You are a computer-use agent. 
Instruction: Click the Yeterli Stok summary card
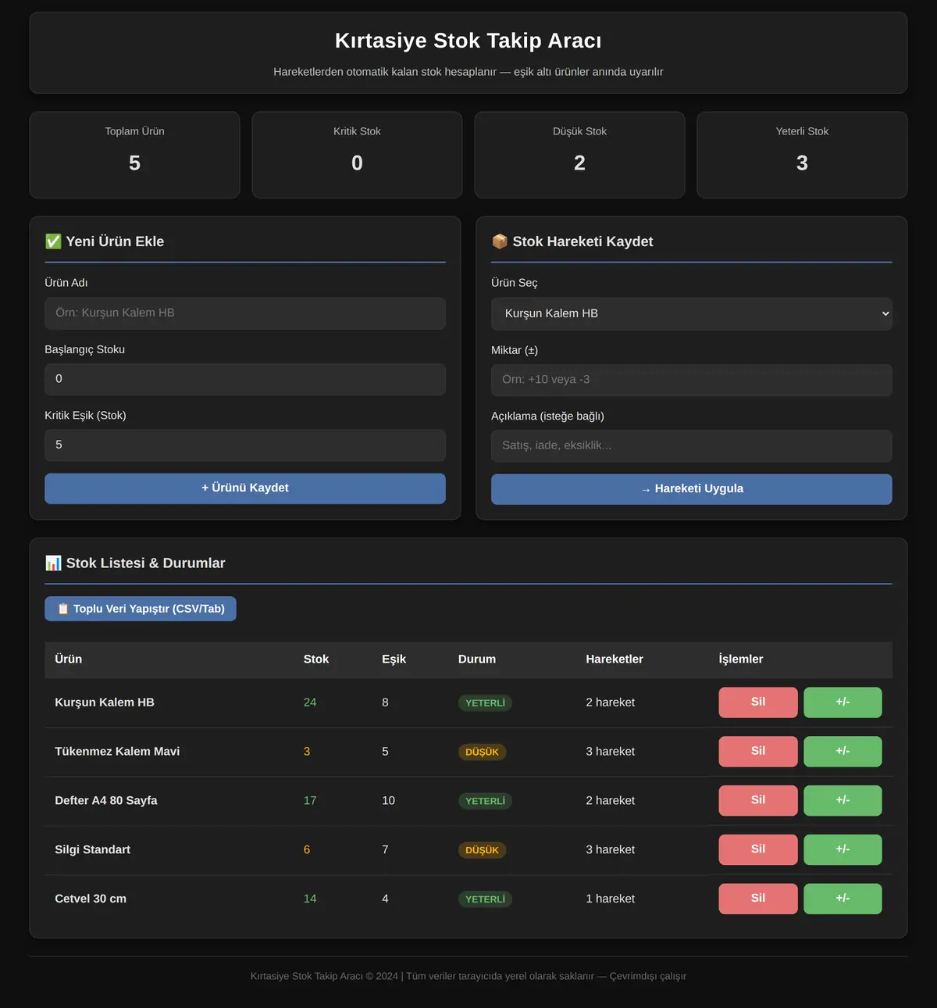[x=802, y=155]
